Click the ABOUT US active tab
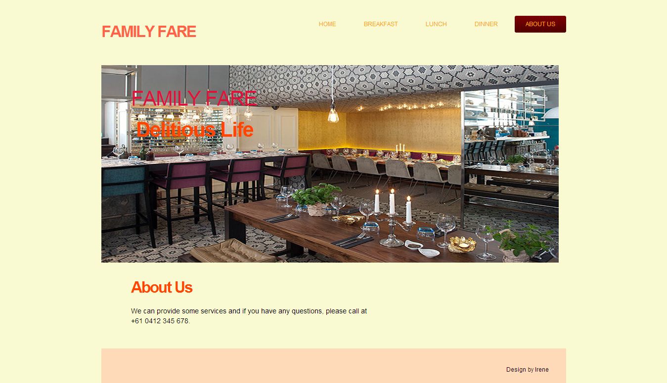This screenshot has width=667, height=383. pos(540,24)
